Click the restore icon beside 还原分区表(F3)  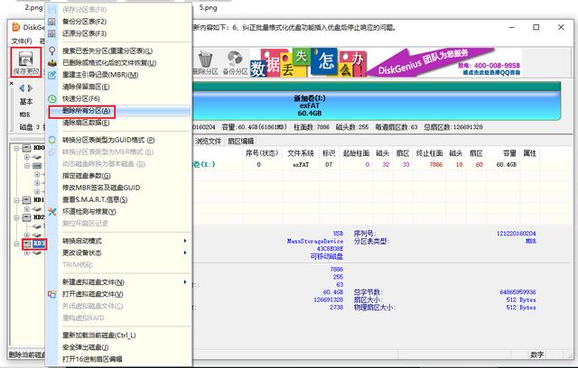click(x=52, y=33)
